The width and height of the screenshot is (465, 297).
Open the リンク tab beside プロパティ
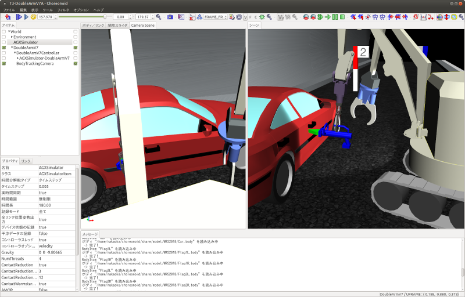click(26, 161)
